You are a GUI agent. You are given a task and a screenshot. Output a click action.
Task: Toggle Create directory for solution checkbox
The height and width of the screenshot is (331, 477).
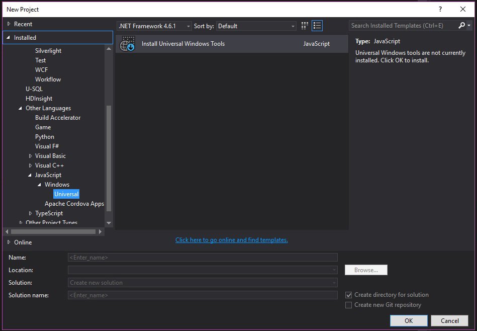(349, 295)
